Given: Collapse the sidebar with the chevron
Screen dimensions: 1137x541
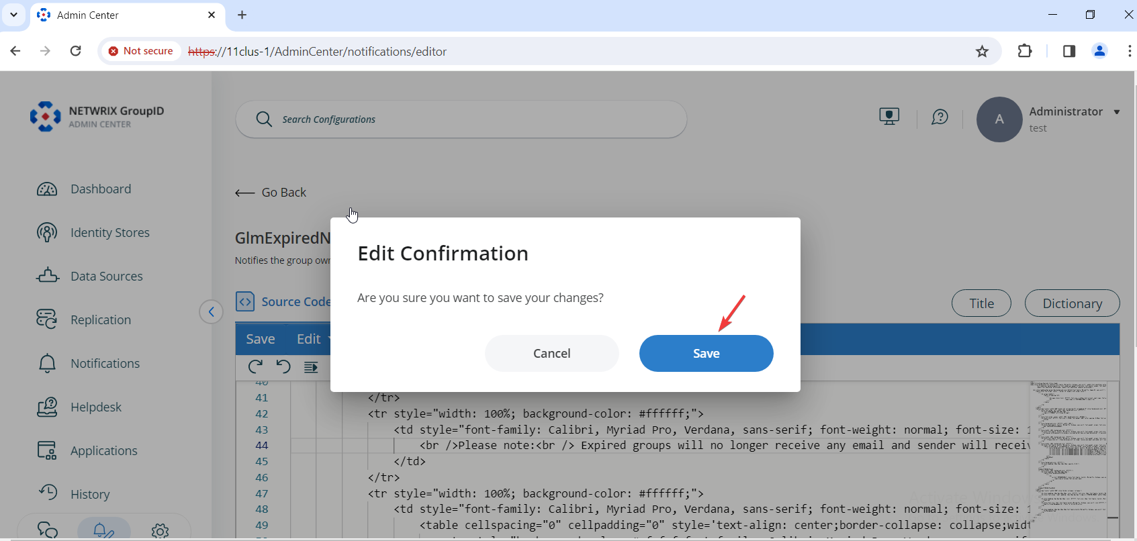Looking at the screenshot, I should pos(211,311).
